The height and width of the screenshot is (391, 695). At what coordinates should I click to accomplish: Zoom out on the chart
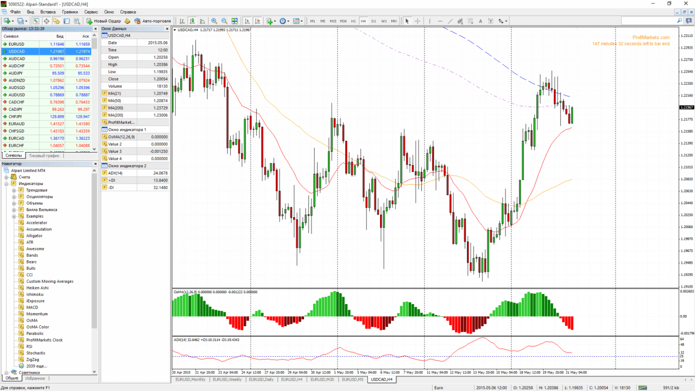[x=224, y=21]
